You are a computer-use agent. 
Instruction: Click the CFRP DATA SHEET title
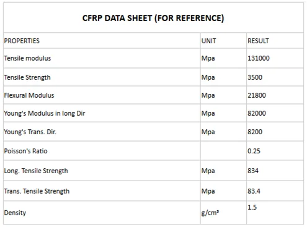point(153,18)
